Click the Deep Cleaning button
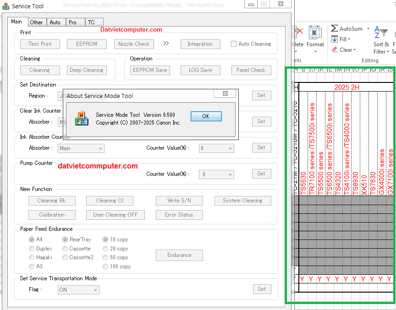396x310 pixels. point(87,70)
